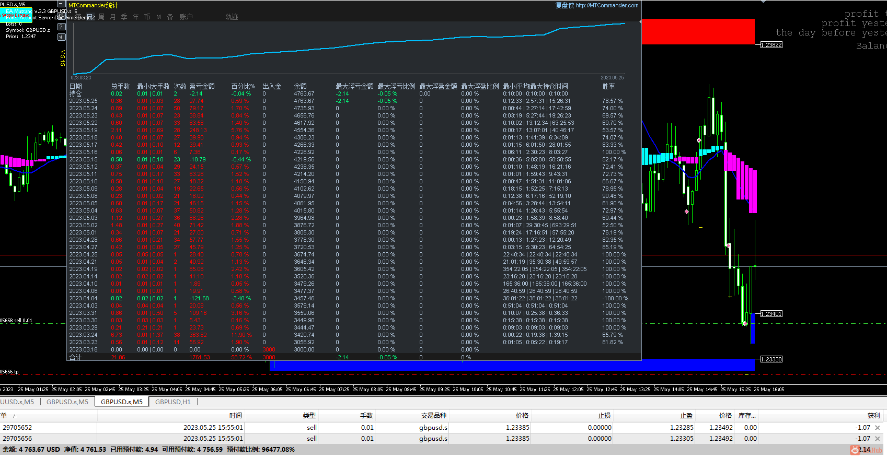Screen dimensions: 887x458
Task: Click balance value 4763.67 in the 2023.05.25 row
Action: [304, 101]
